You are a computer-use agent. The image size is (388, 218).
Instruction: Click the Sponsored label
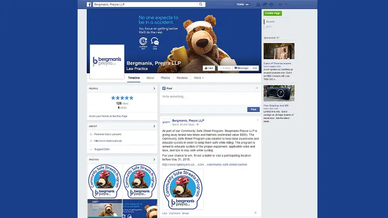(x=270, y=38)
